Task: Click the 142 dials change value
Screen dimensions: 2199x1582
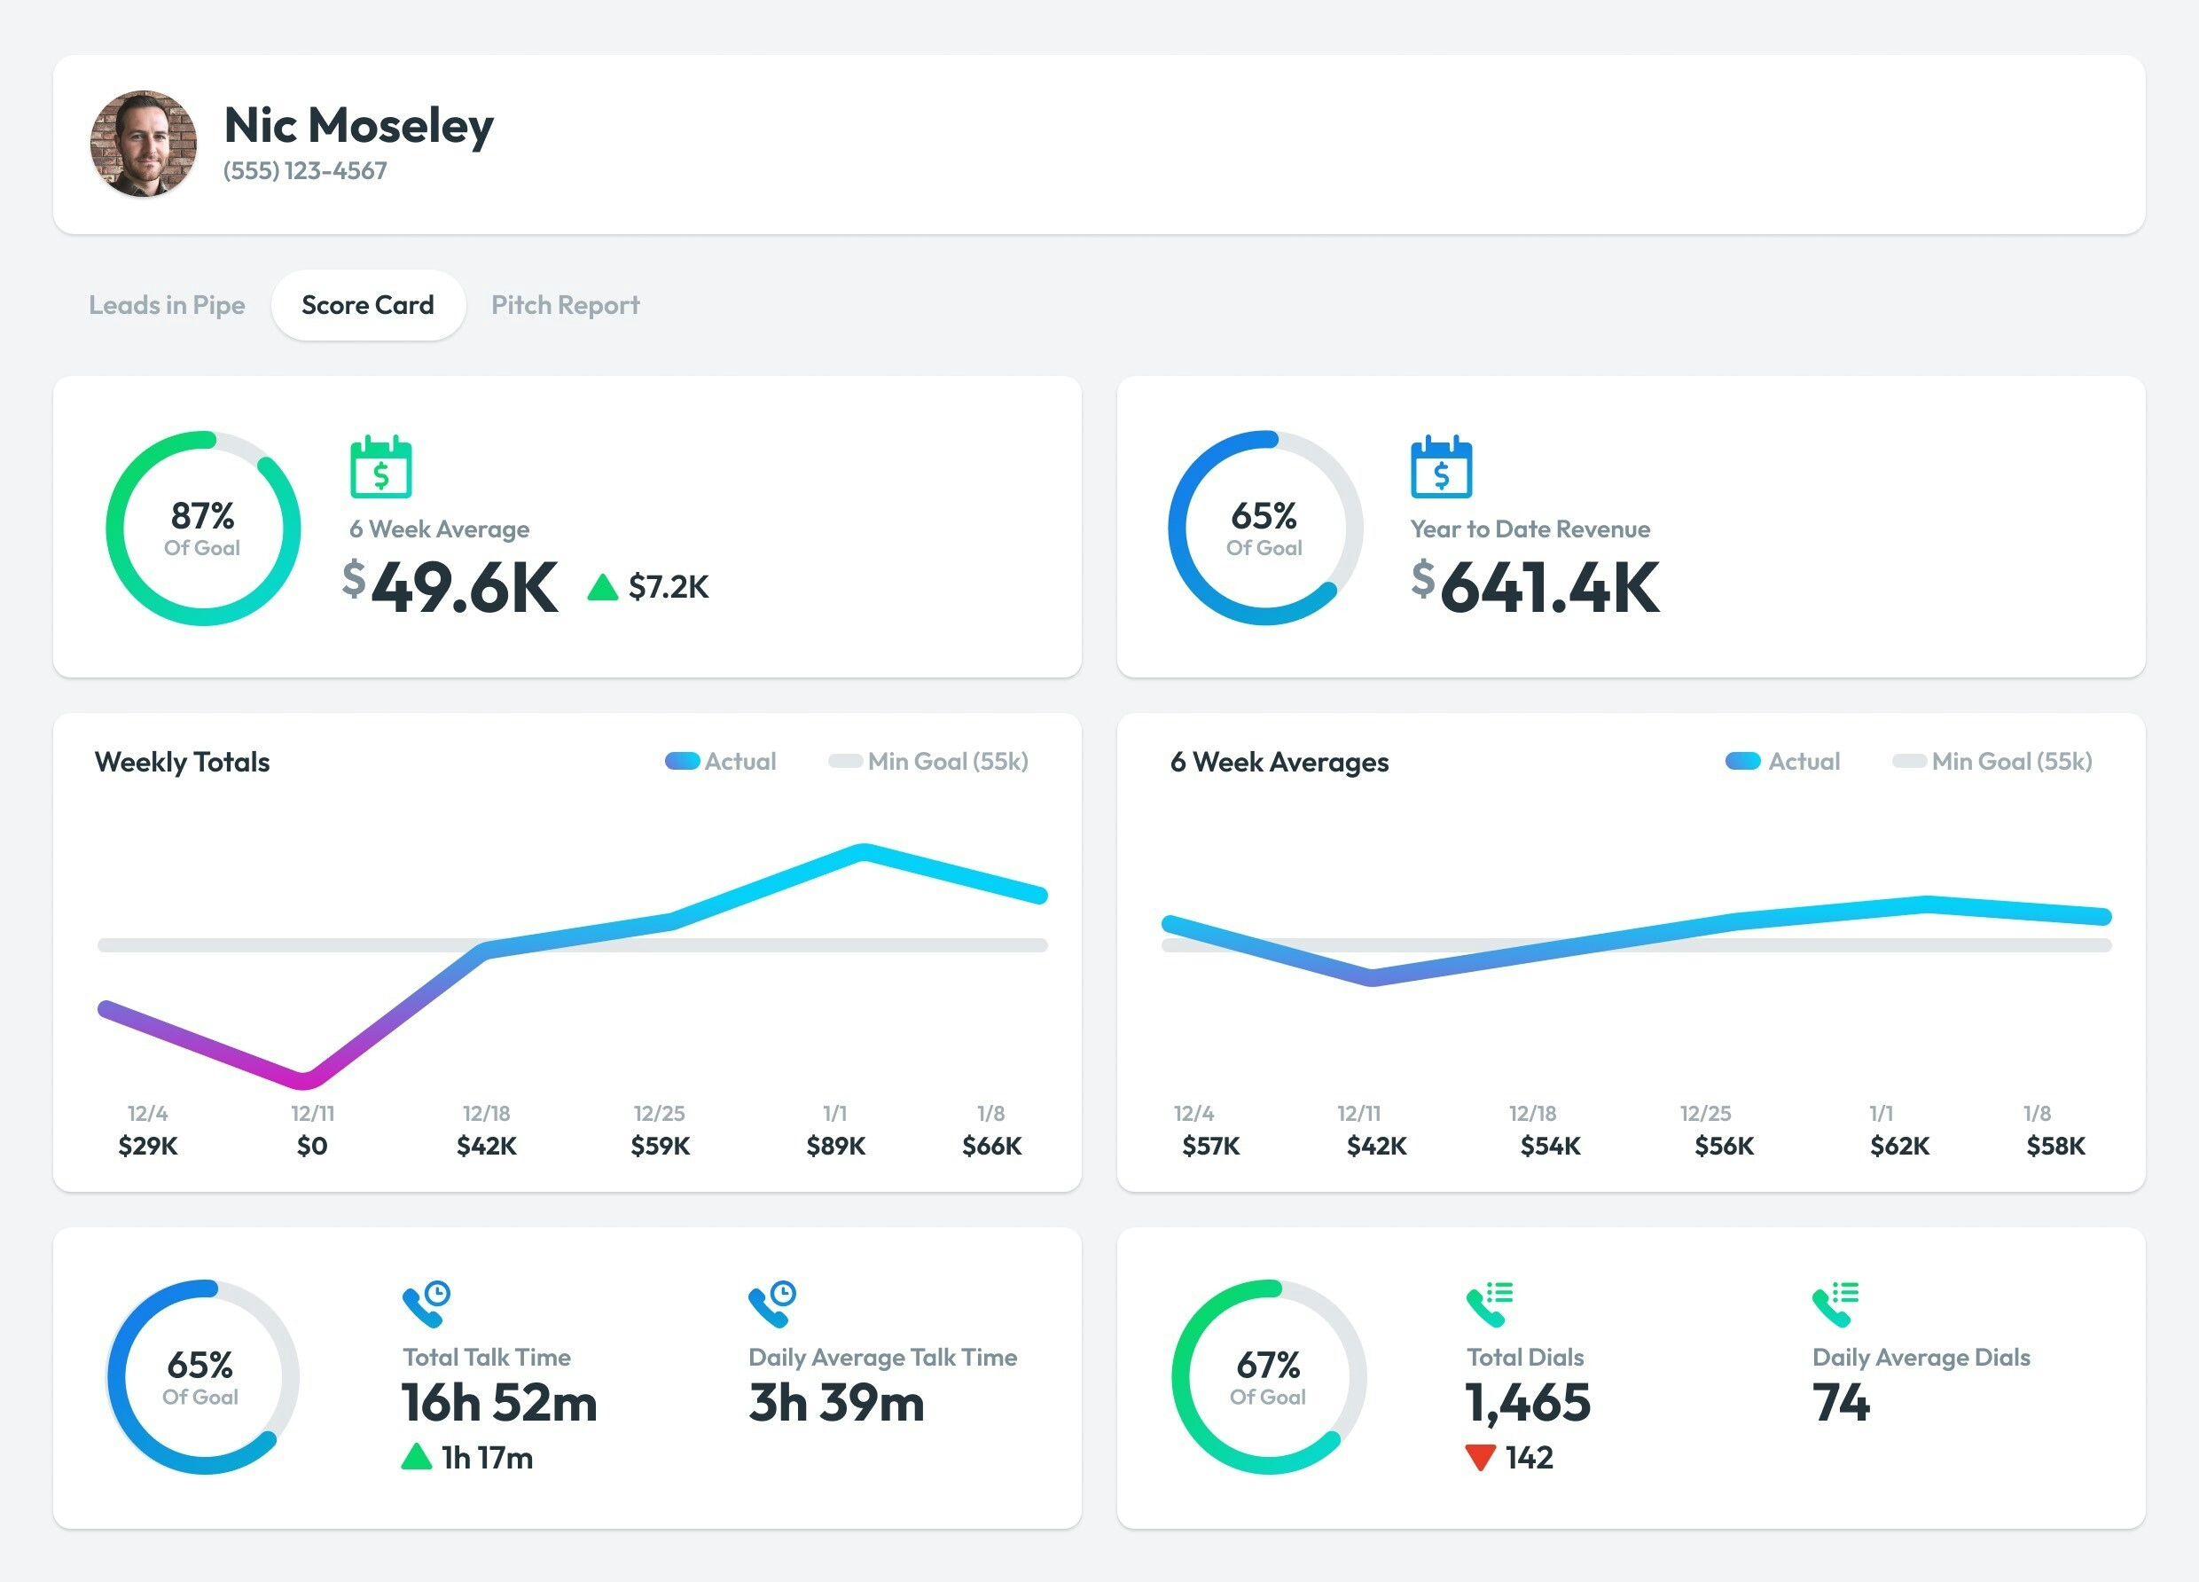Action: coord(1529,1457)
